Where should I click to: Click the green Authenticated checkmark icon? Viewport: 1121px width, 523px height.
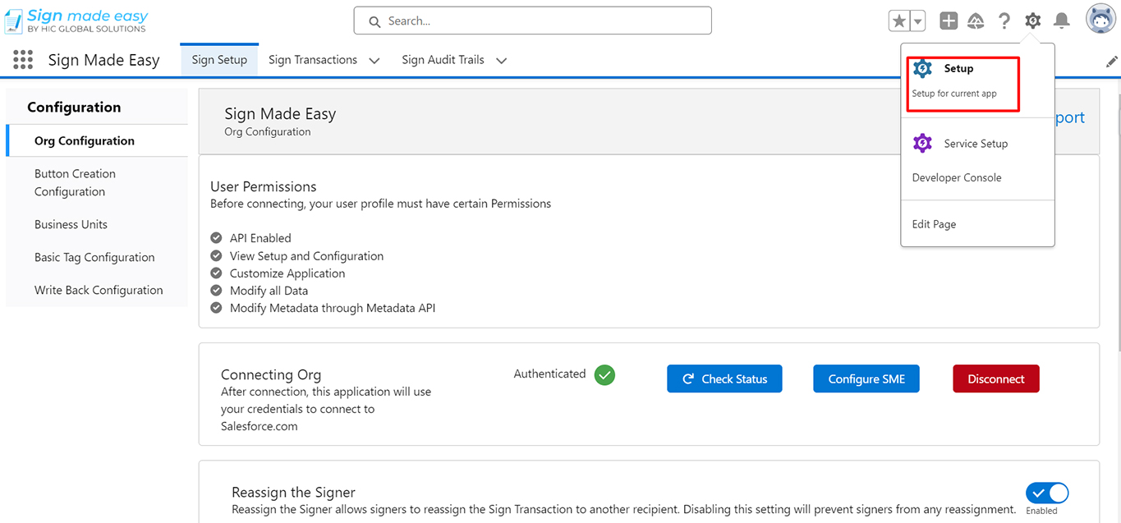[x=605, y=375]
